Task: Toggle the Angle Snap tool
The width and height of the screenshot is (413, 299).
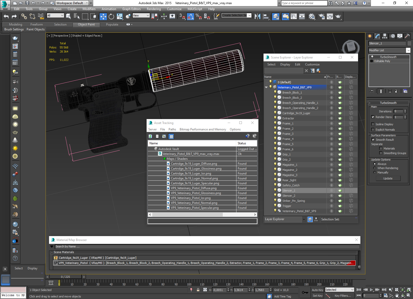Action: click(190, 16)
